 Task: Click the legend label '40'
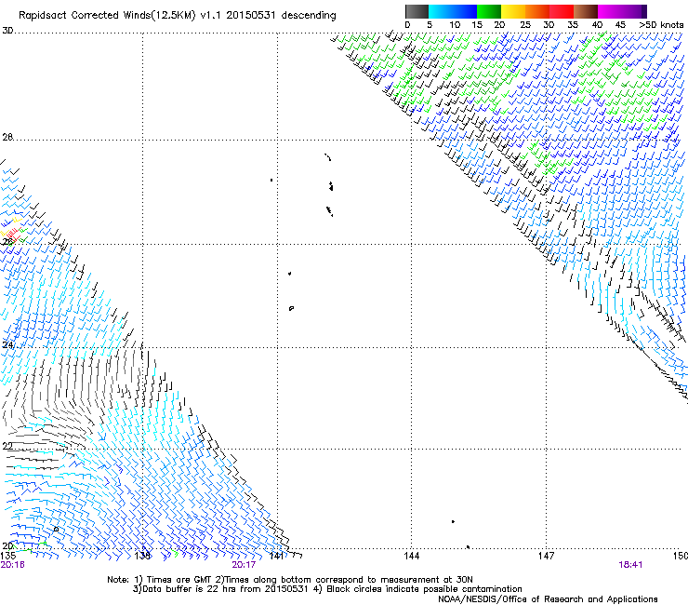pyautogui.click(x=597, y=25)
